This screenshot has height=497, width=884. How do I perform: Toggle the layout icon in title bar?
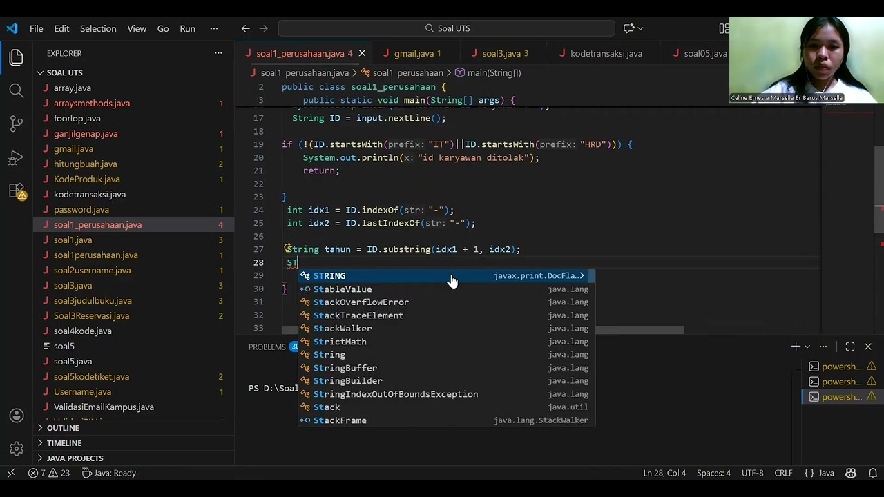pyautogui.click(x=724, y=28)
